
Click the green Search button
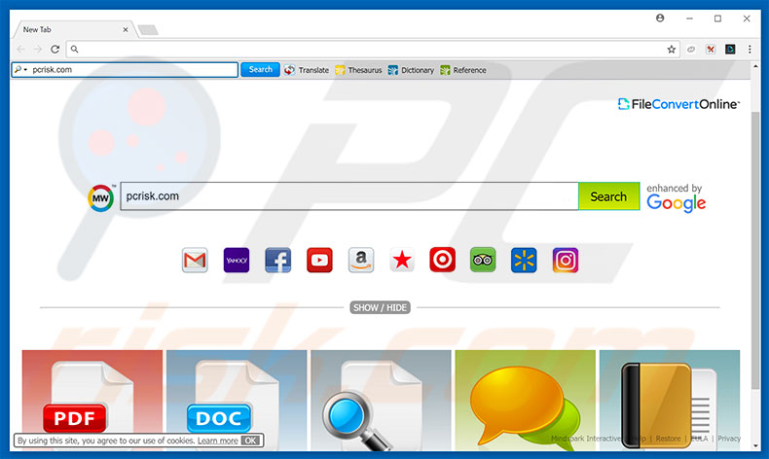click(x=609, y=196)
